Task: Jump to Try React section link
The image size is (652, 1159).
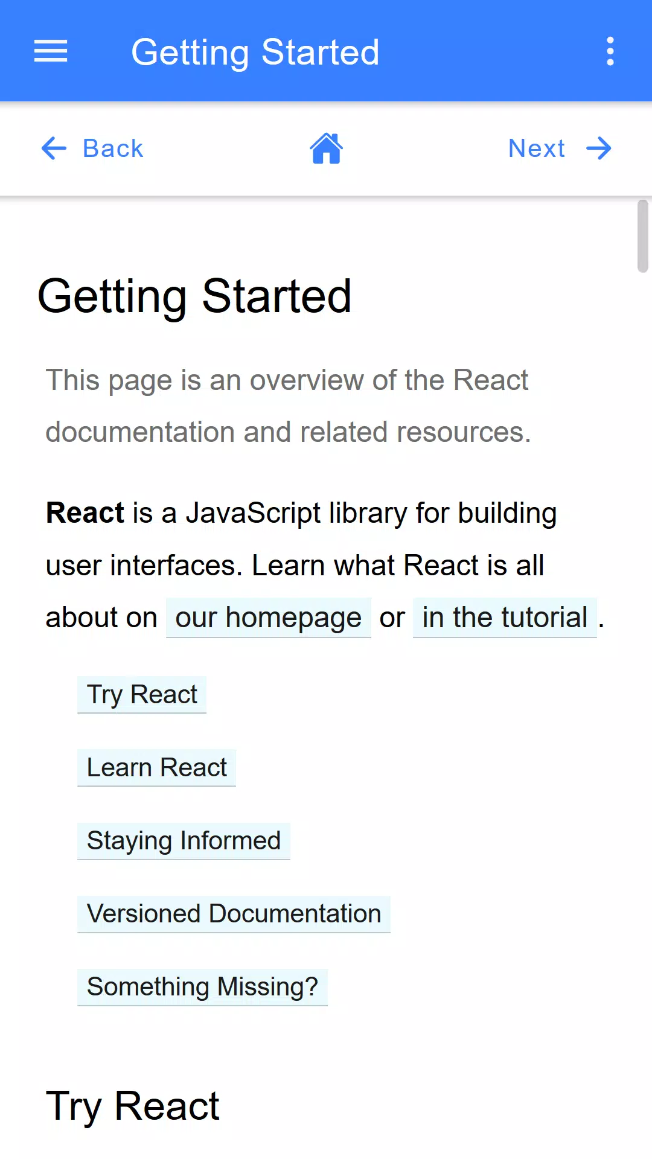Action: pyautogui.click(x=142, y=695)
